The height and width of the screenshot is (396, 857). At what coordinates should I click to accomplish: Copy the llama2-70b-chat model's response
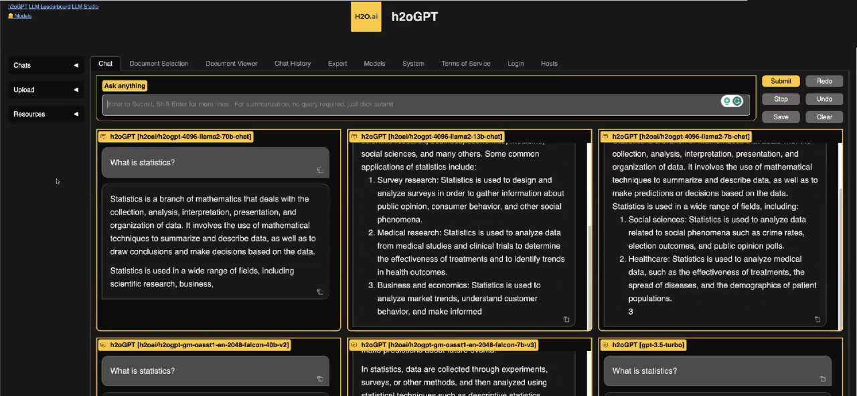click(x=320, y=291)
